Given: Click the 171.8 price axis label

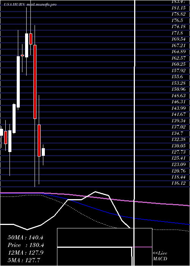Looking at the screenshot, I should (x=177, y=33).
